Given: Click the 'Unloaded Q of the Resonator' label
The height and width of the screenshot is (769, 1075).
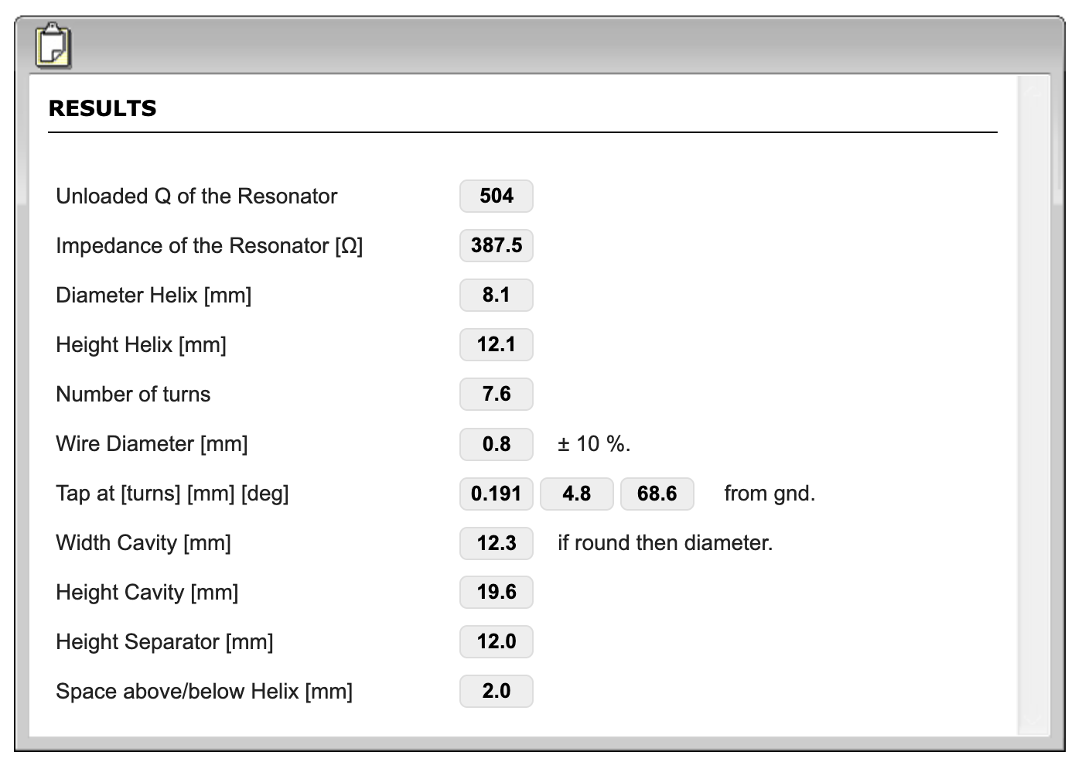Looking at the screenshot, I should point(196,197).
